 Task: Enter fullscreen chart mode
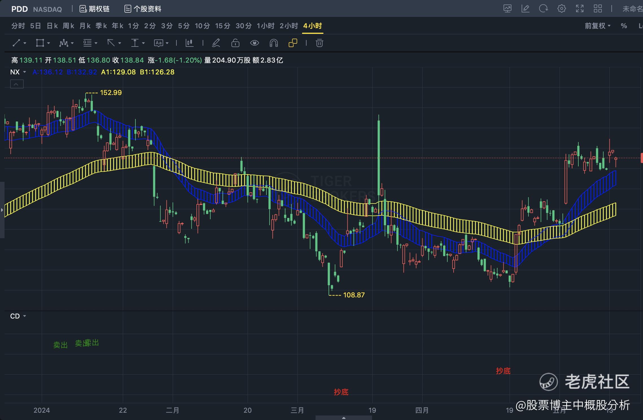[579, 9]
